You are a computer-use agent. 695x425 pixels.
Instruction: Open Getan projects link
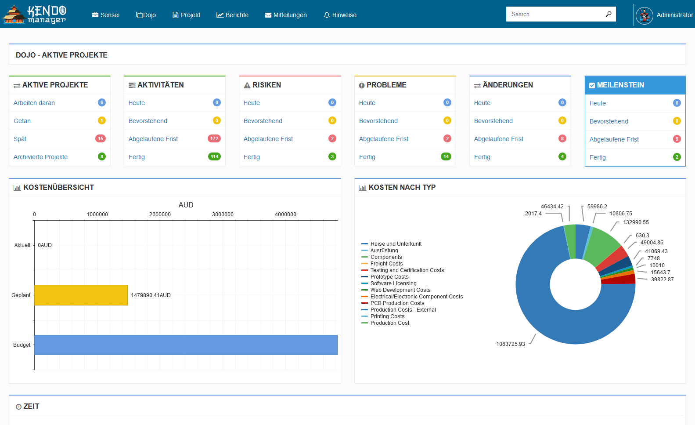pos(22,121)
